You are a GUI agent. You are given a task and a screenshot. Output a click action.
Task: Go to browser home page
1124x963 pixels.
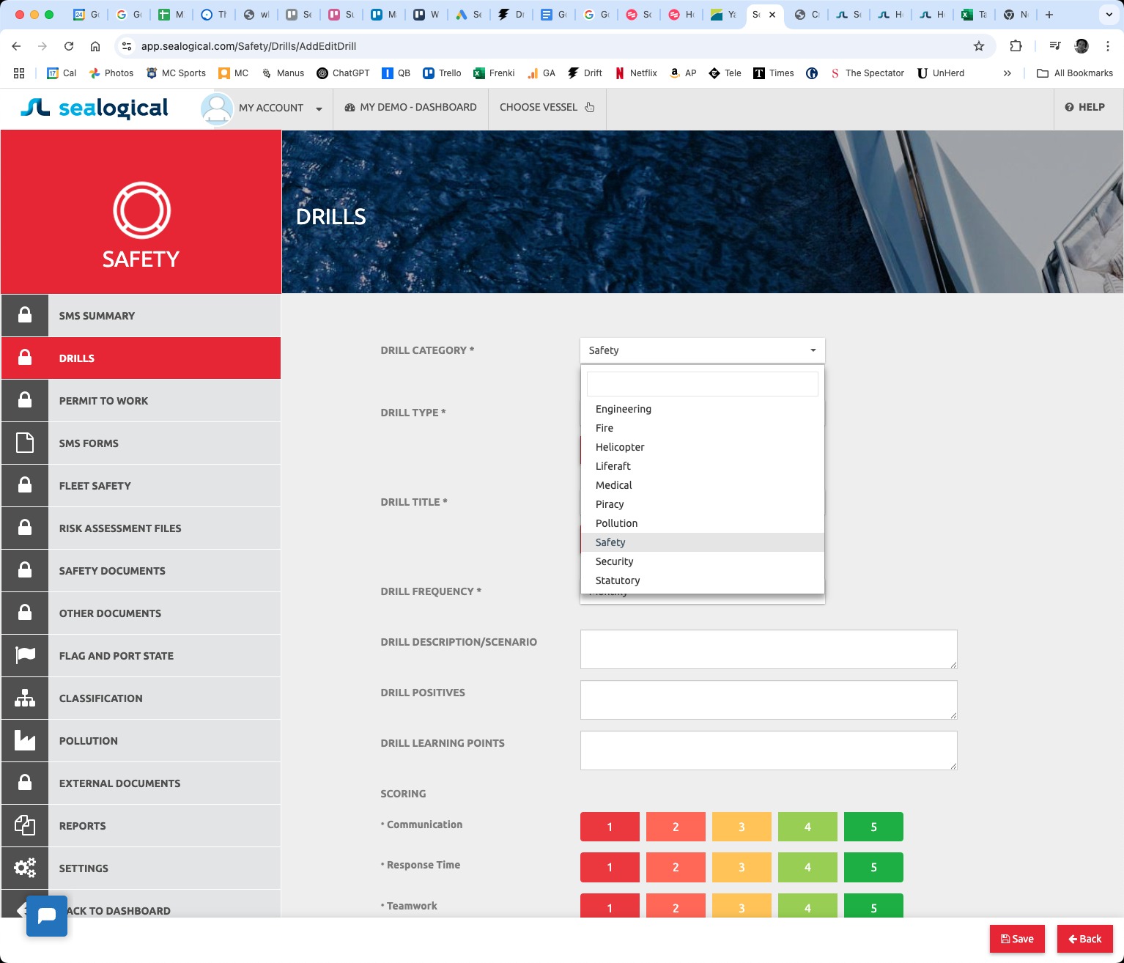tap(95, 46)
